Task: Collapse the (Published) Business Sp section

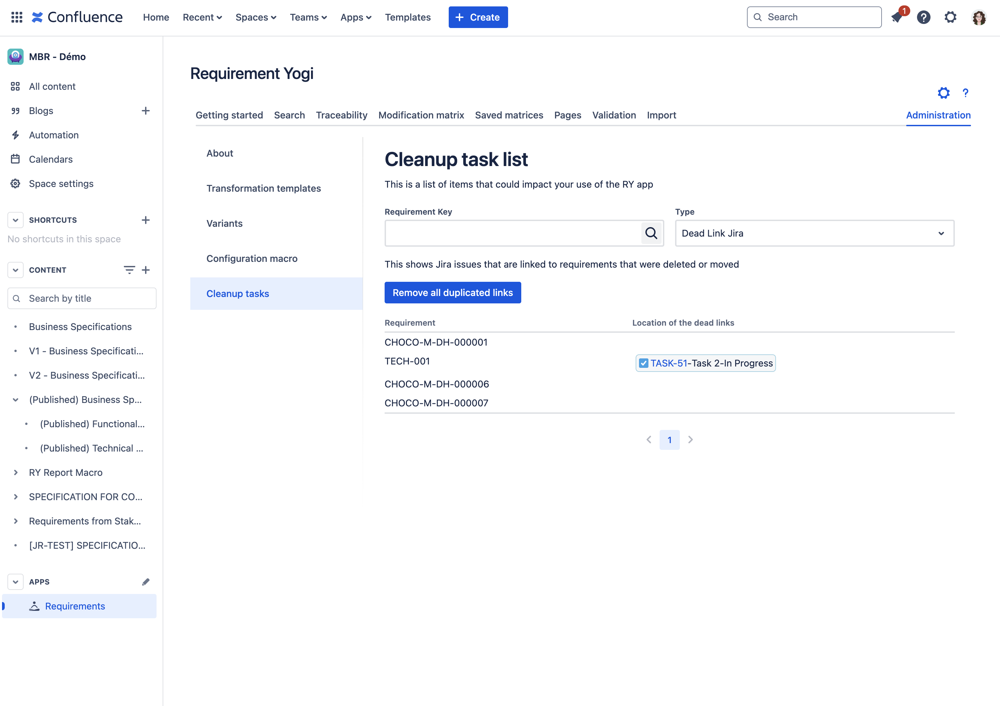Action: [16, 399]
